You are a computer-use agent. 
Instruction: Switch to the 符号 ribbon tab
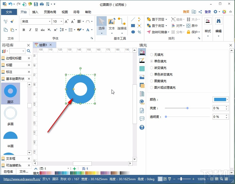click(76, 12)
